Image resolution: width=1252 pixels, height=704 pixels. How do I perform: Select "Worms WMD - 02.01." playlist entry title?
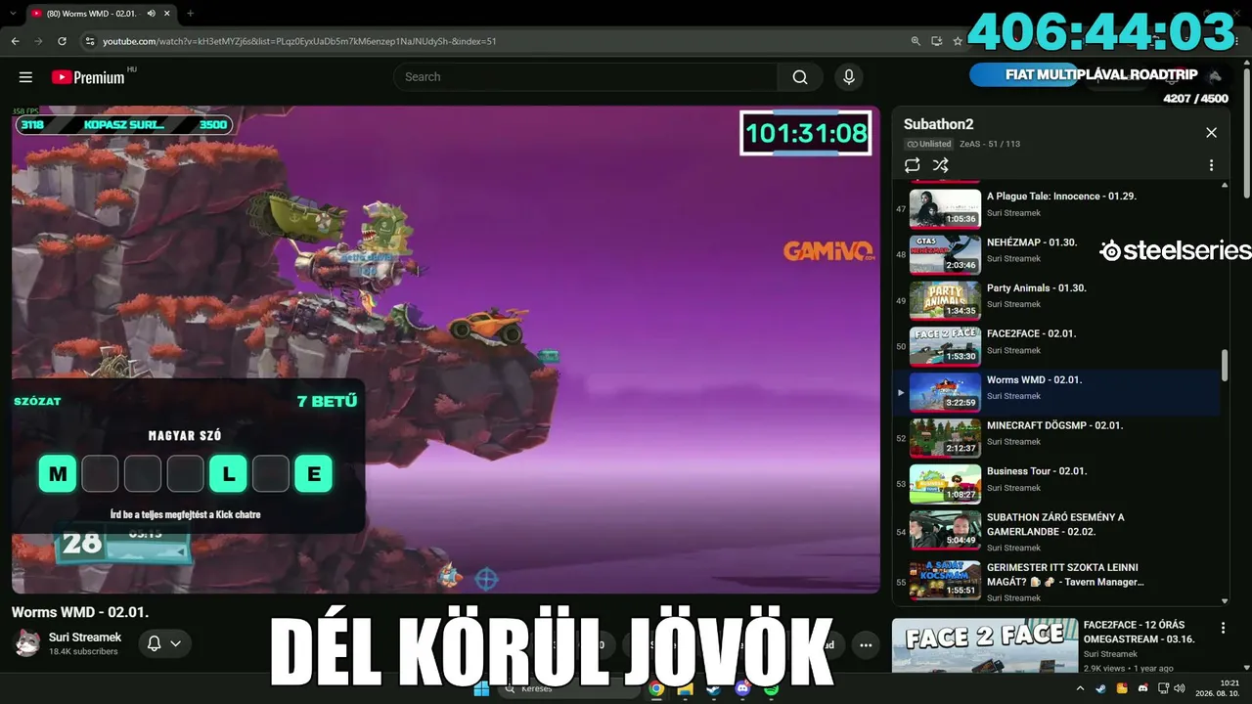pos(1034,379)
